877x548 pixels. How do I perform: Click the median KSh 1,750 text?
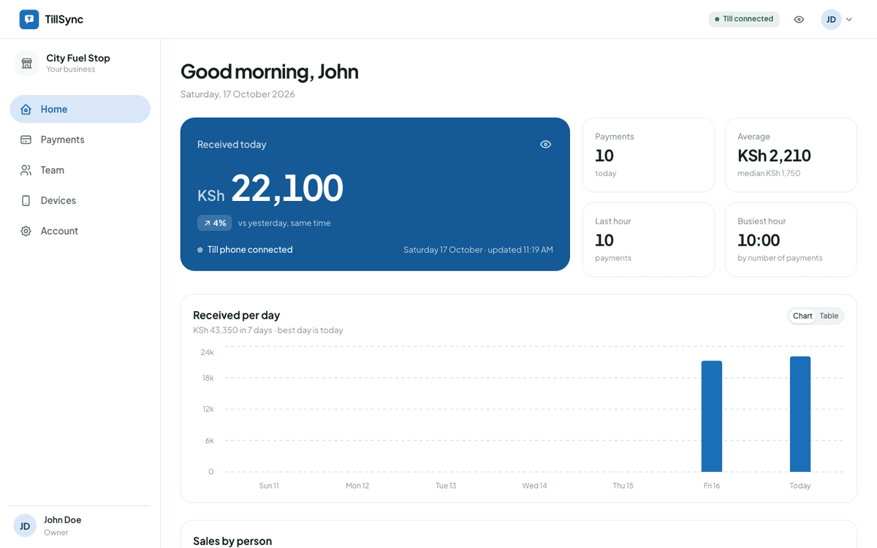769,174
